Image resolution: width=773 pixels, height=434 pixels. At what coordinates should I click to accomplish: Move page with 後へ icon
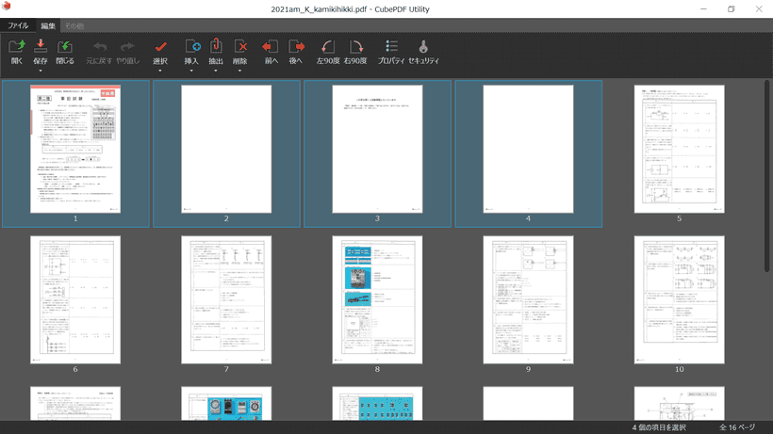coord(296,47)
